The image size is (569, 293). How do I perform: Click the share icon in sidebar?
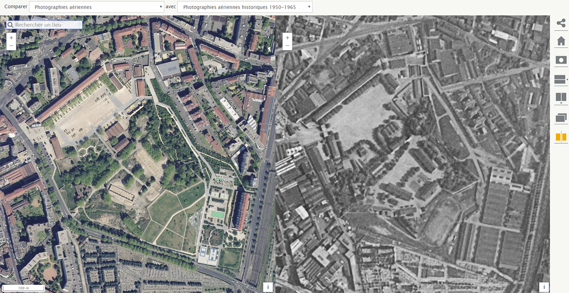click(560, 23)
